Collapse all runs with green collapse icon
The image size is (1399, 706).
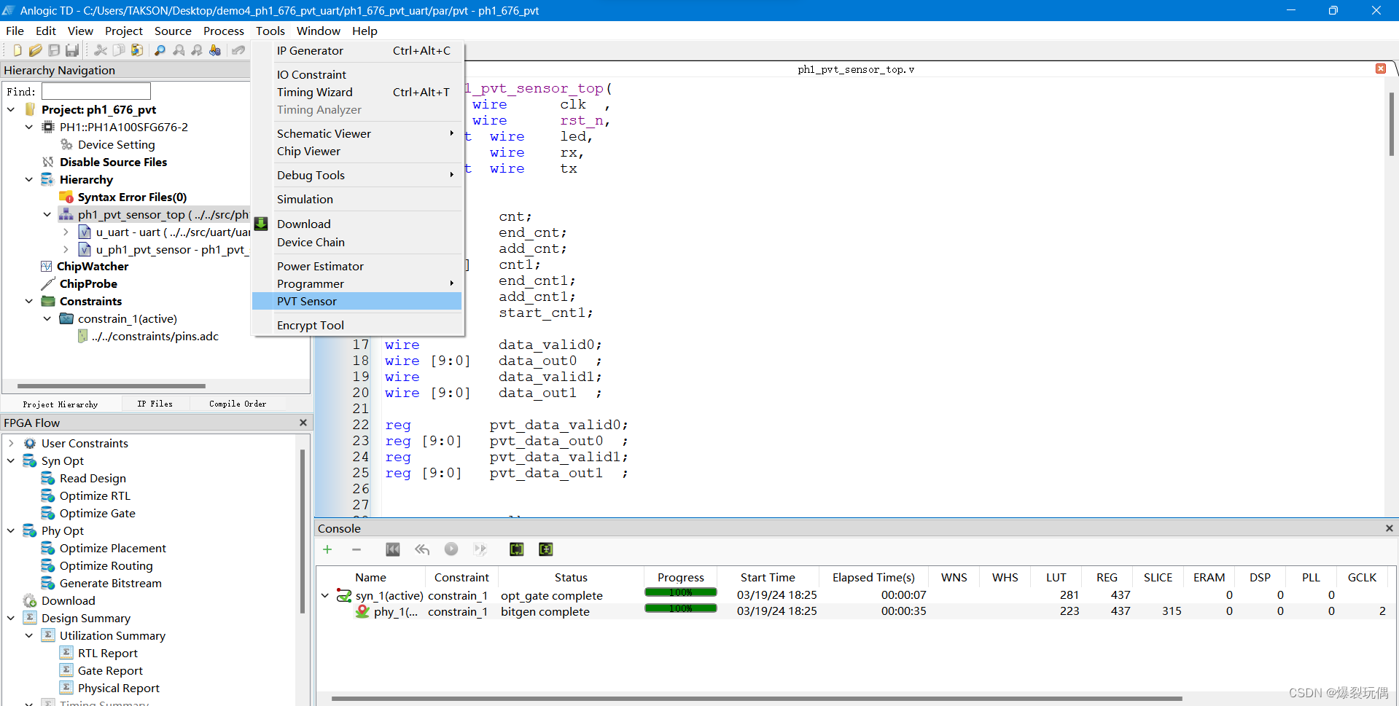pyautogui.click(x=546, y=549)
